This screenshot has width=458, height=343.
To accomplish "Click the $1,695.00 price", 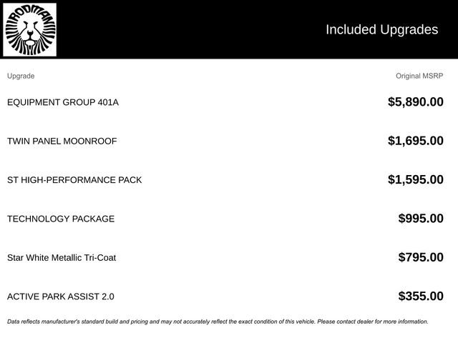I will tap(415, 141).
